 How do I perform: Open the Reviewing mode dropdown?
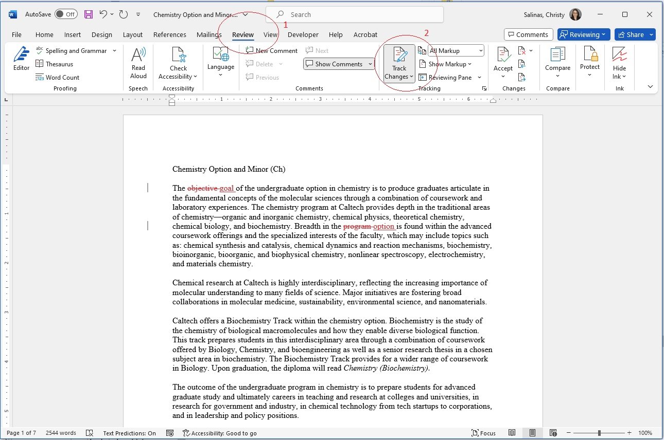583,34
